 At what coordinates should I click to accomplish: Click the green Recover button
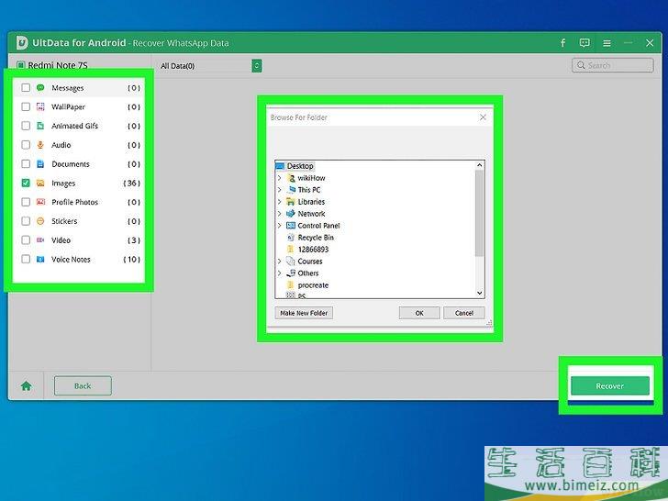609,385
